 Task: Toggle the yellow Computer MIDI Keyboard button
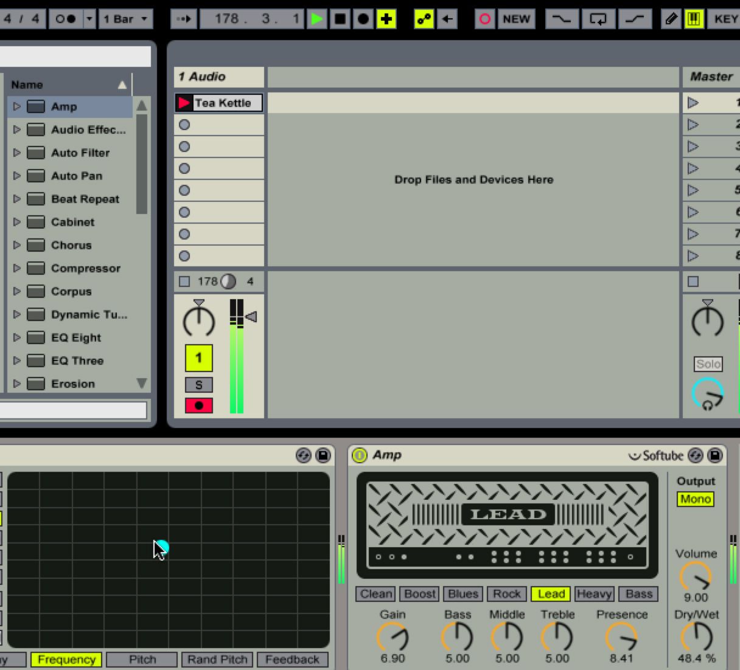pos(694,19)
